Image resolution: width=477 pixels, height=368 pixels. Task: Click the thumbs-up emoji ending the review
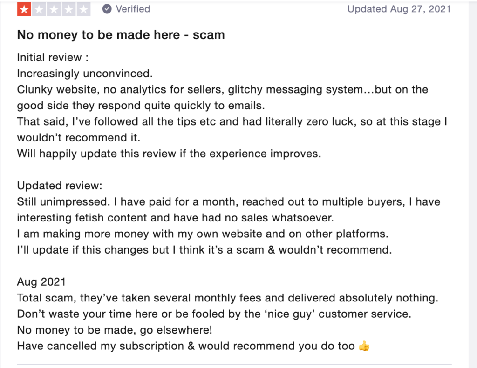click(x=364, y=346)
